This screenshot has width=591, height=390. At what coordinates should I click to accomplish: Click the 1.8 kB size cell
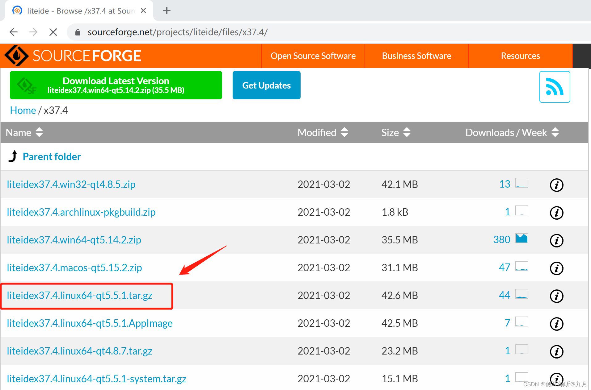[x=395, y=212]
